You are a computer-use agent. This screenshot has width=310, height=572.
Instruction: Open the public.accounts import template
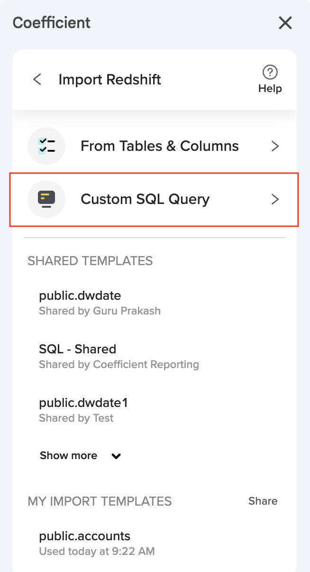[x=84, y=536]
